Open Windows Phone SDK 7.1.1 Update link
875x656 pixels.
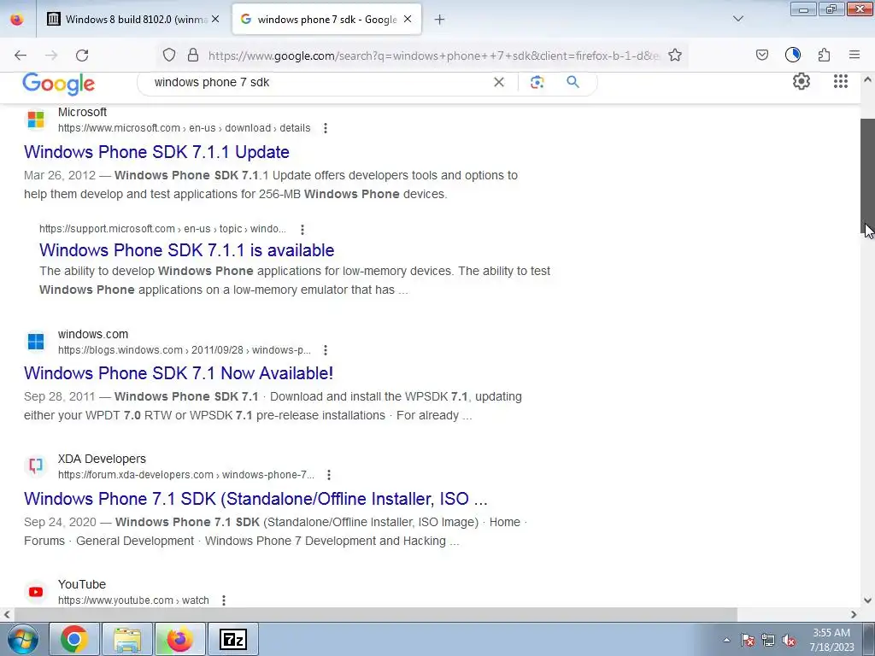(x=157, y=152)
